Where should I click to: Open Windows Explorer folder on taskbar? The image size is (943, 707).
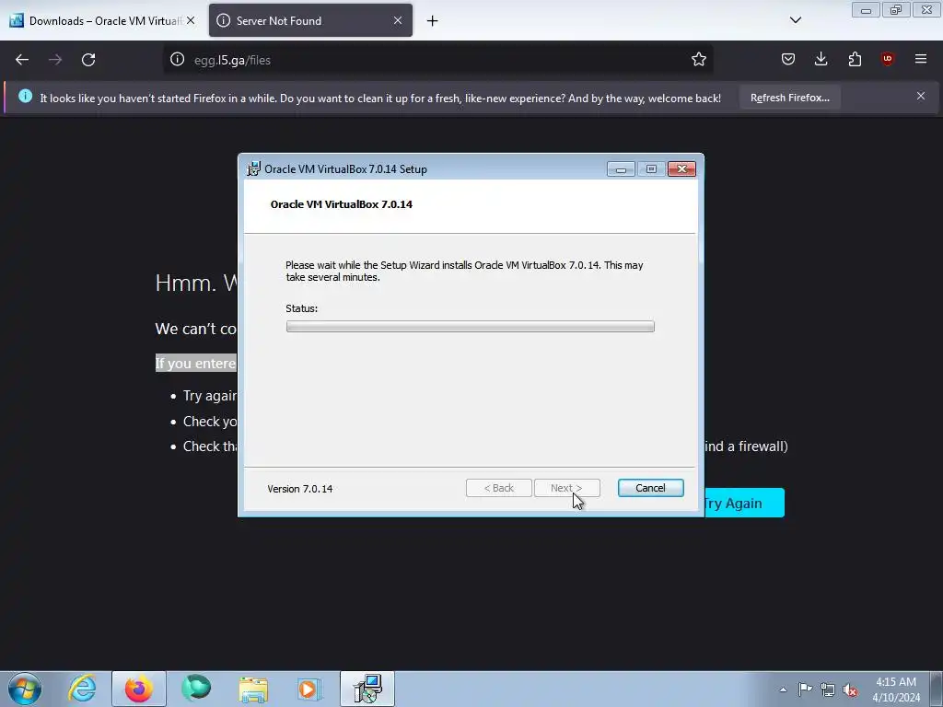pos(253,689)
